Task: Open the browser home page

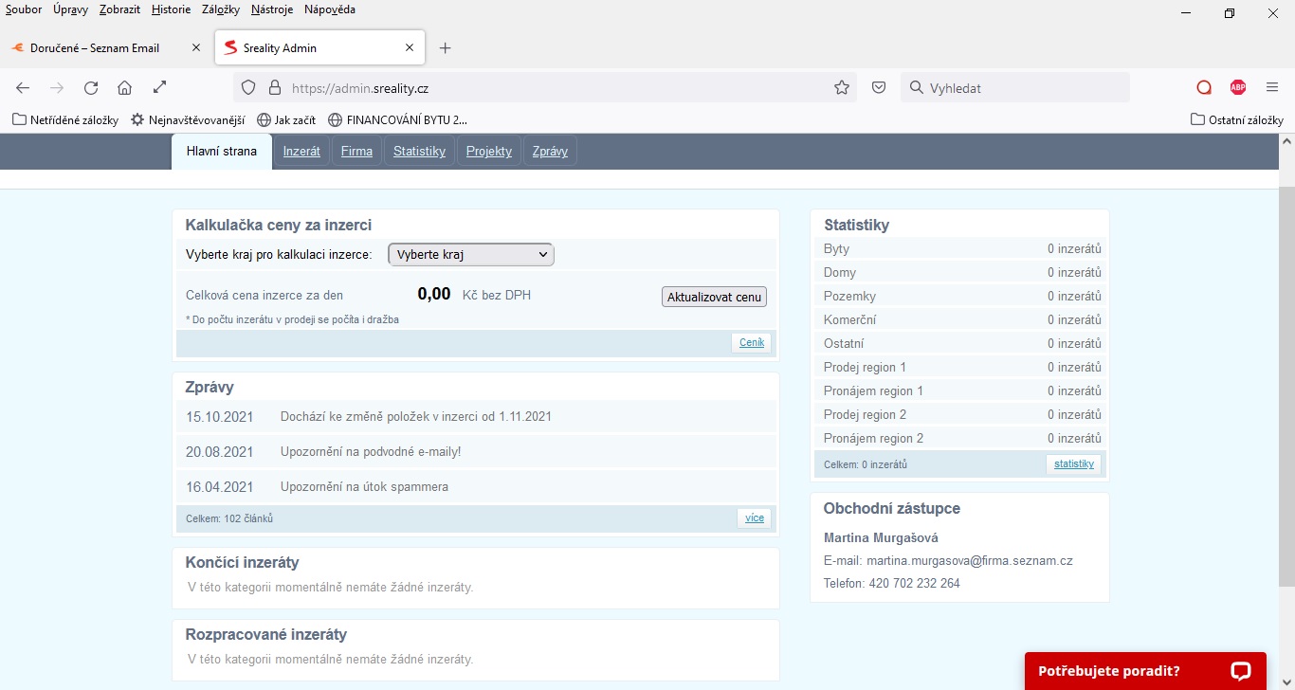Action: pyautogui.click(x=125, y=88)
